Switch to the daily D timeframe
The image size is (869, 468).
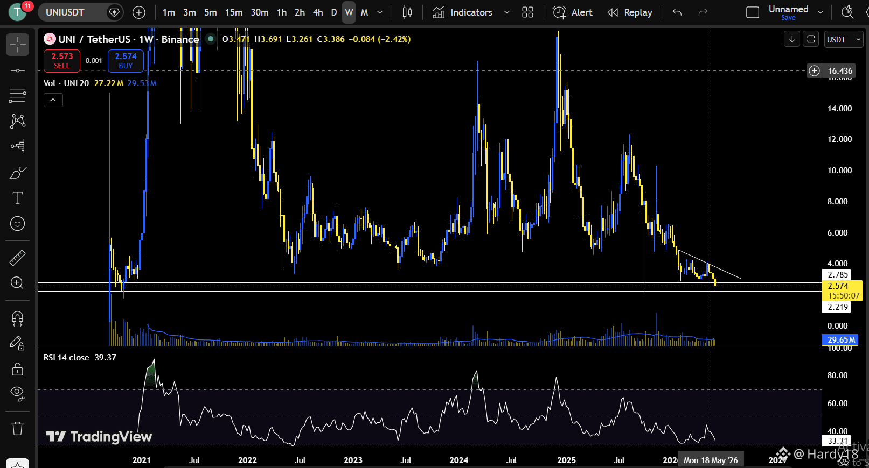click(x=334, y=12)
